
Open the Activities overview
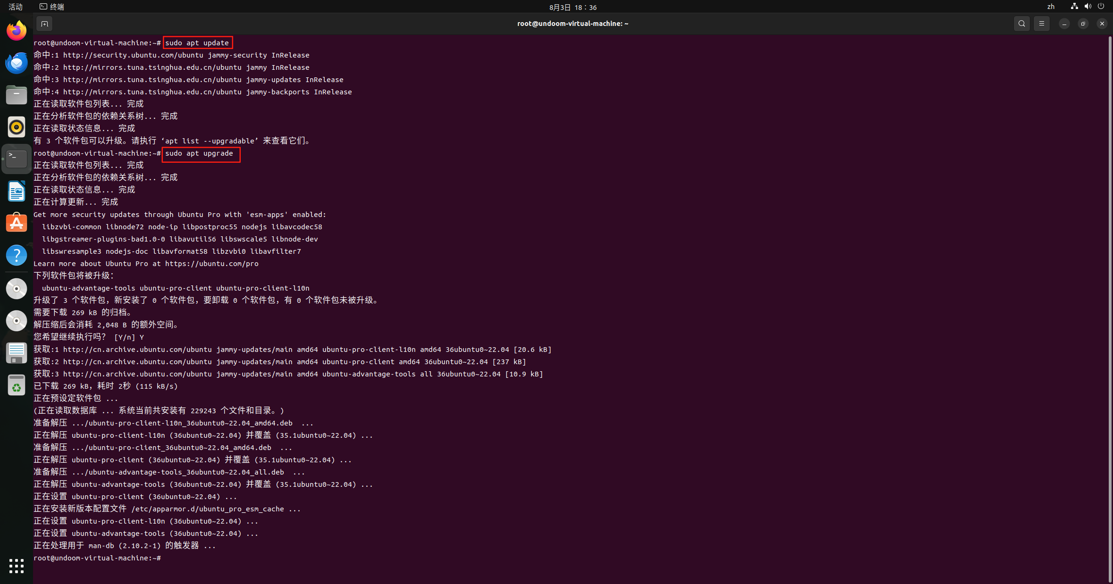coord(16,7)
